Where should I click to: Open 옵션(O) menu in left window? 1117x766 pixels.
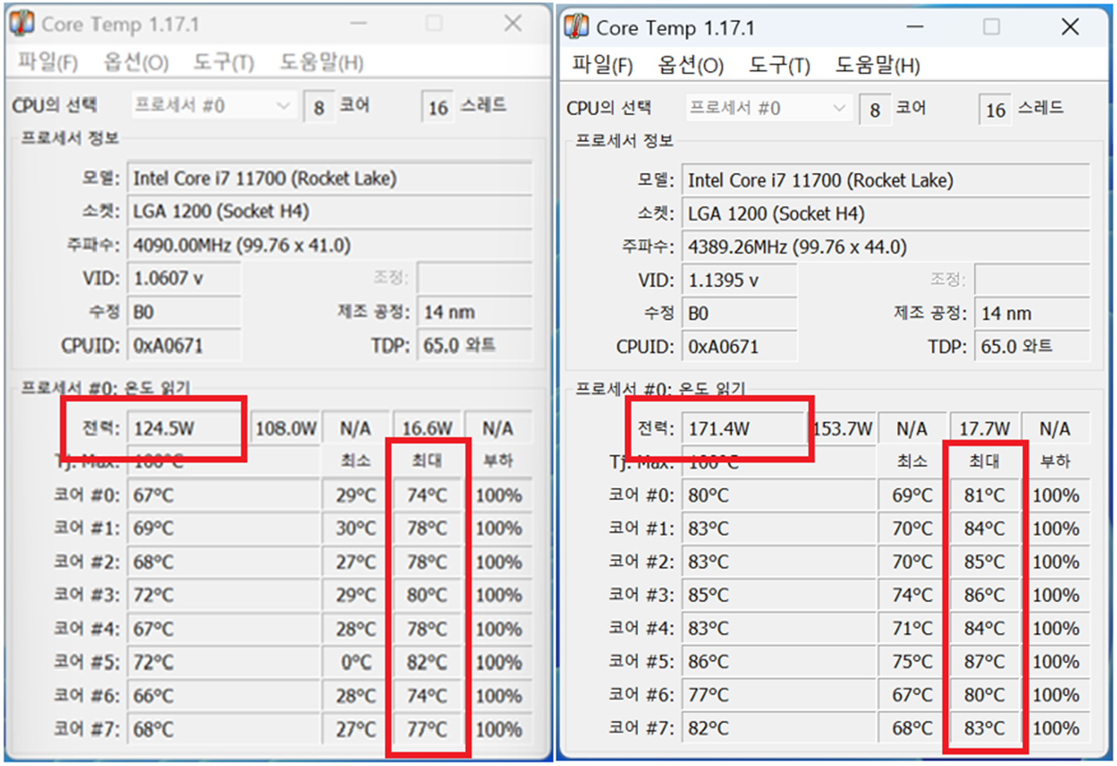135,62
